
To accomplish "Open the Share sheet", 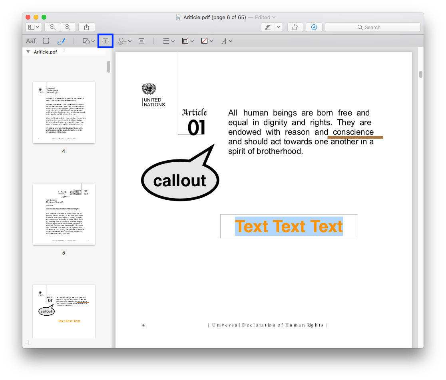I will point(87,27).
